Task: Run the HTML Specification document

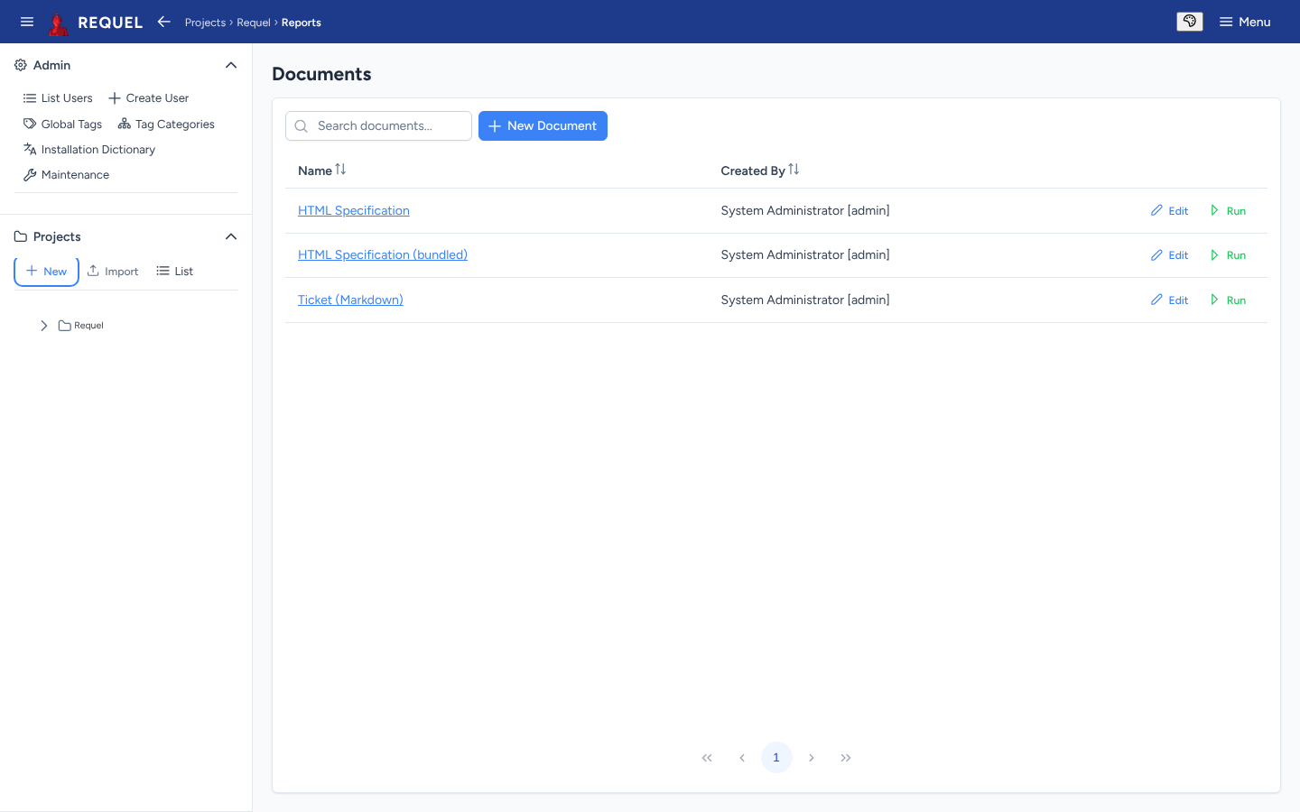Action: (x=1228, y=211)
